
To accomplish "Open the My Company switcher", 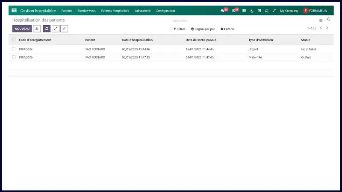I will [x=289, y=11].
